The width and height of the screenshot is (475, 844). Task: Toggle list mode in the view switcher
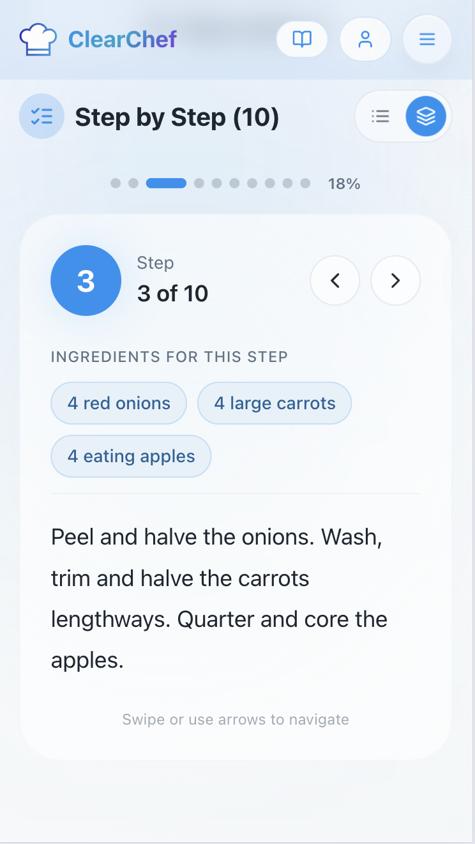(381, 116)
